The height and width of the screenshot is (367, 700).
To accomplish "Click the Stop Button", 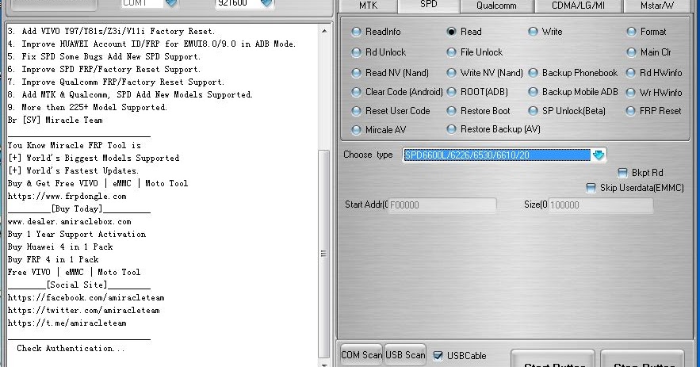I will [x=642, y=359].
